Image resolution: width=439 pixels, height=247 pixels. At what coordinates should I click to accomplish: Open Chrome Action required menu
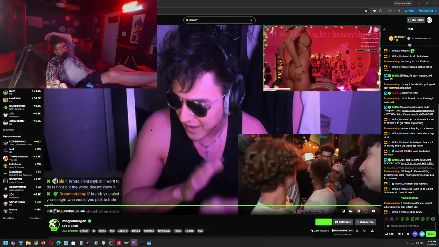(426, 11)
